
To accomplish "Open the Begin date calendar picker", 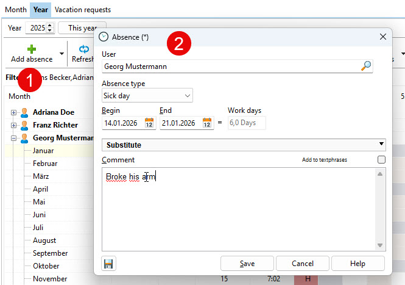I will [149, 123].
